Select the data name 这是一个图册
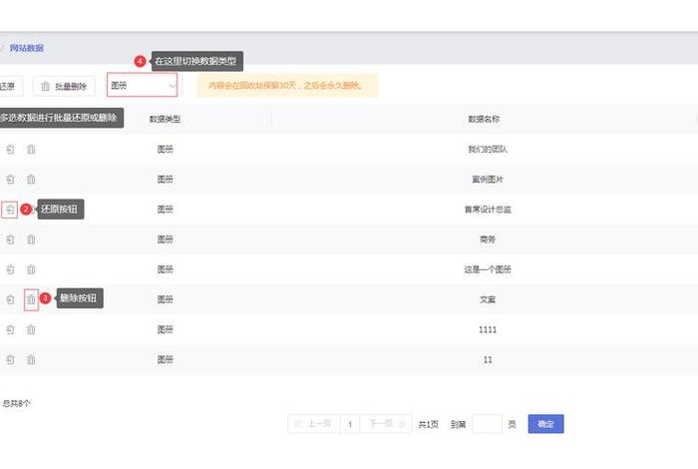 (488, 269)
